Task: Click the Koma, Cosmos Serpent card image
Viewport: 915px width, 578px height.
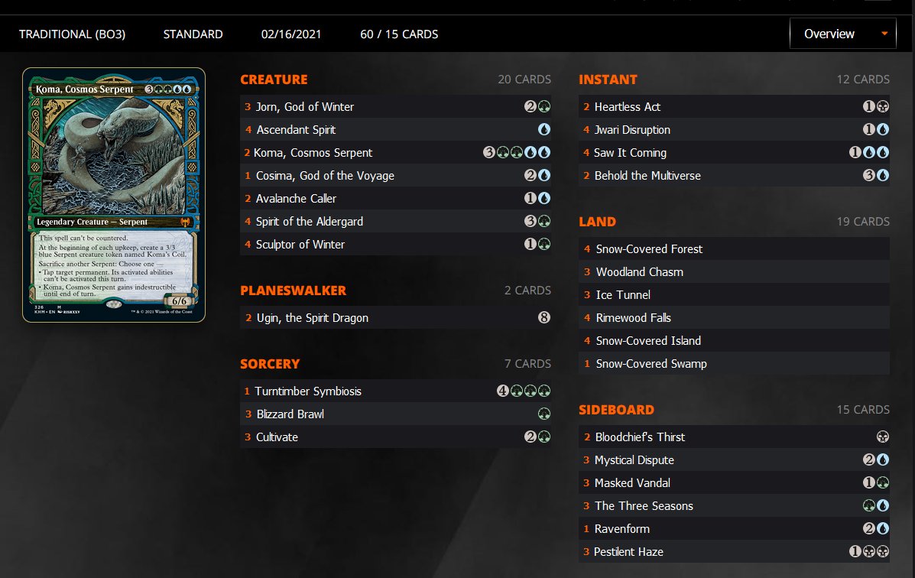Action: click(114, 195)
